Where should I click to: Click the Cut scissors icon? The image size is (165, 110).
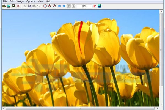(x=24, y=6)
